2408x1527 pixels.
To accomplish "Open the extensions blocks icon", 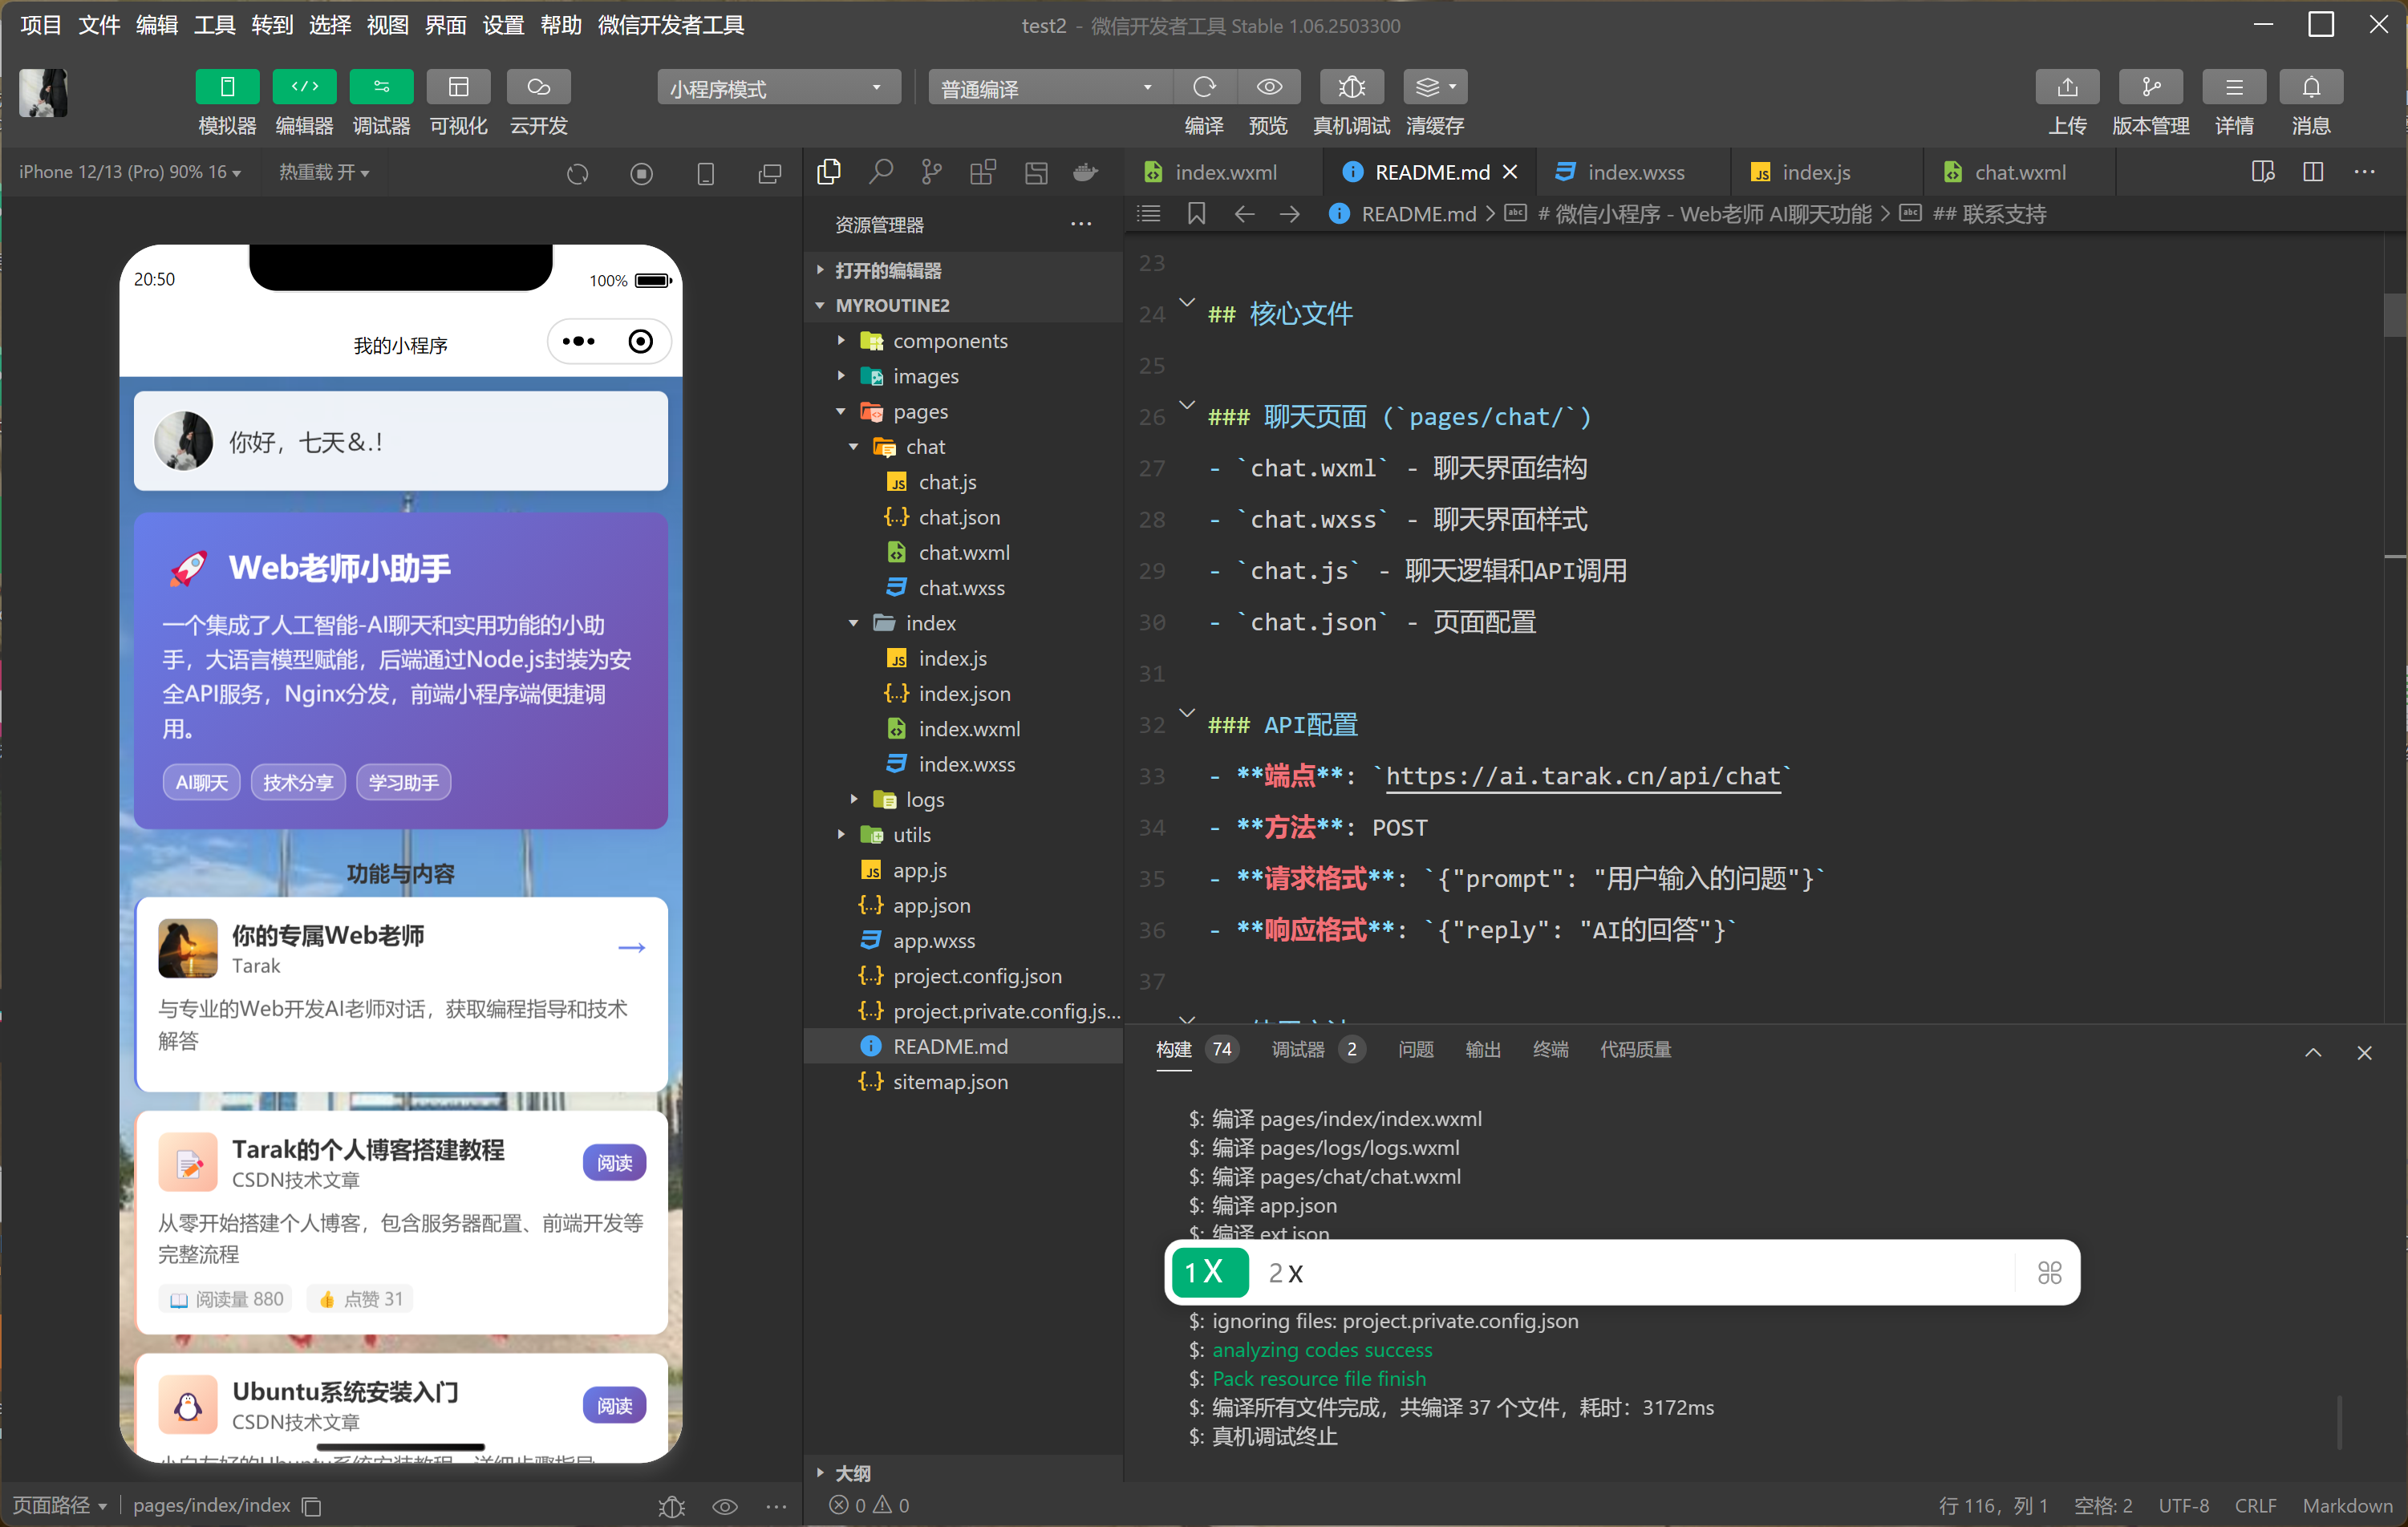I will click(x=983, y=172).
